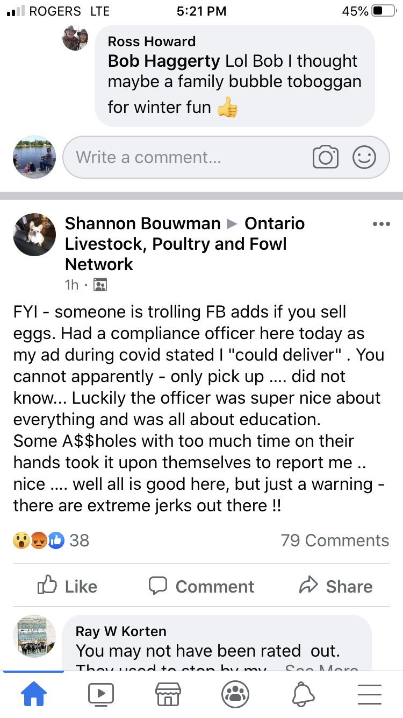Open the Groups tab
Image resolution: width=403 pixels, height=718 pixels.
[x=235, y=694]
